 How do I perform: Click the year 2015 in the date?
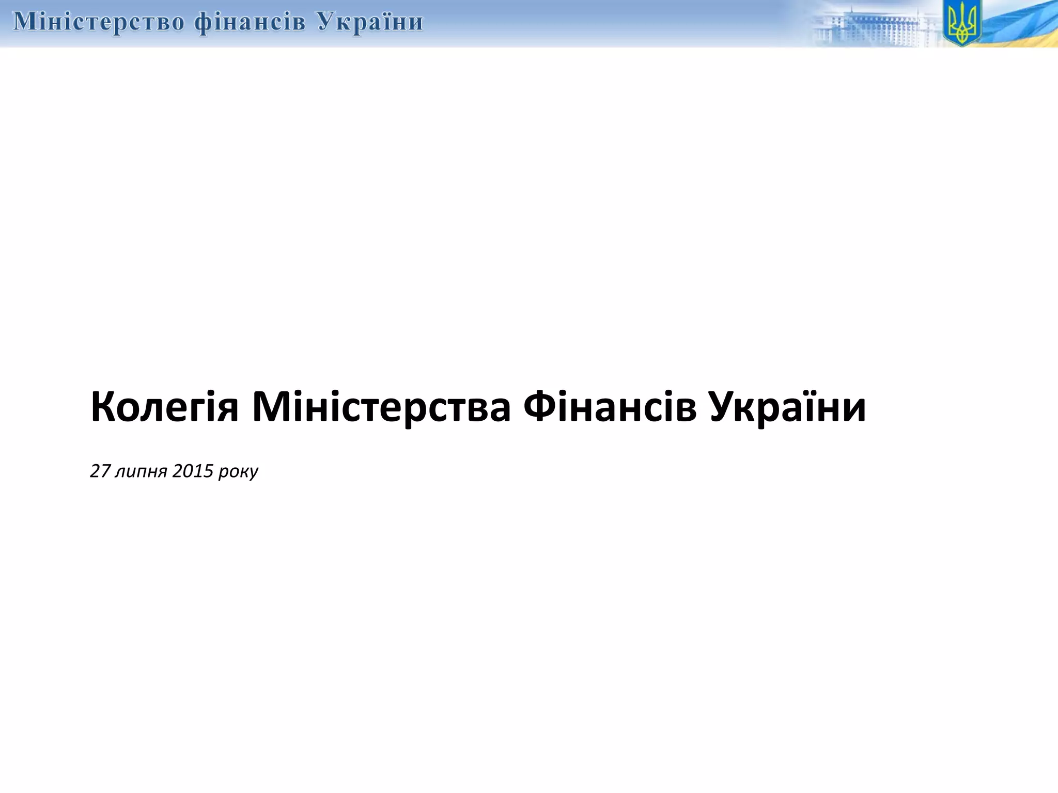(x=193, y=471)
